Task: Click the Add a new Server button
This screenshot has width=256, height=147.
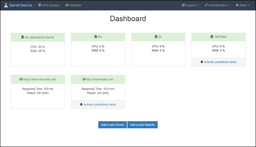Action: click(112, 125)
